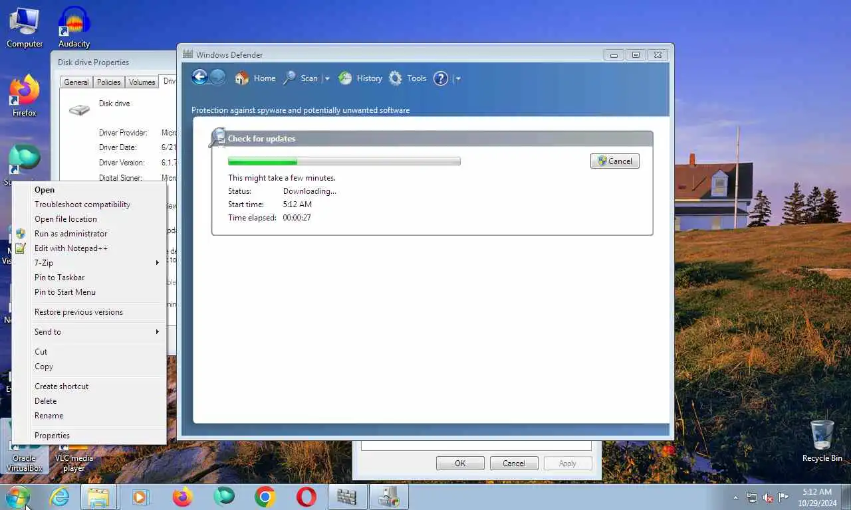Open VLC media player desktop shortcut
This screenshot has height=510, width=851.
74,458
